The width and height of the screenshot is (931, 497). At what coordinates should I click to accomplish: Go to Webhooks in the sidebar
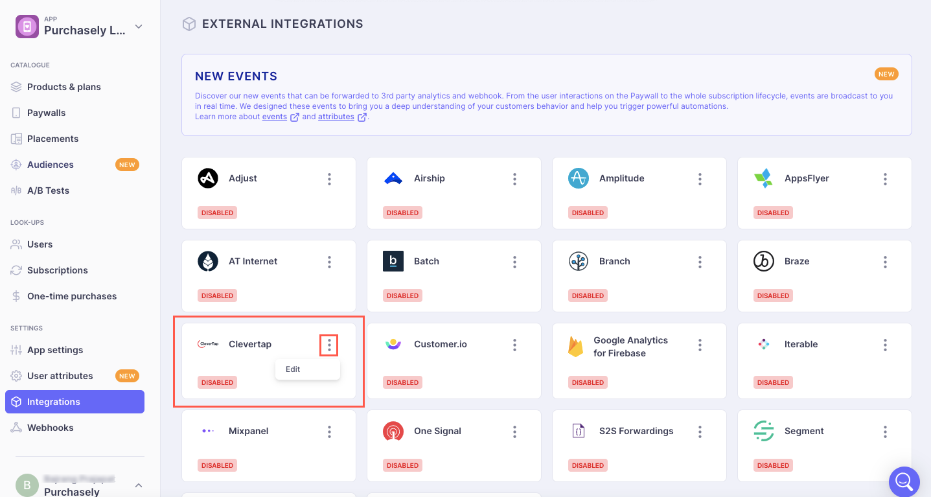point(50,428)
